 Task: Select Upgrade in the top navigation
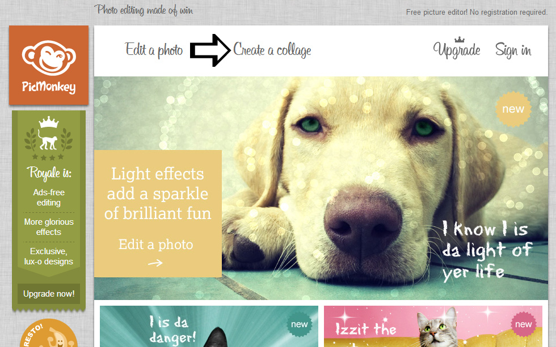457,50
